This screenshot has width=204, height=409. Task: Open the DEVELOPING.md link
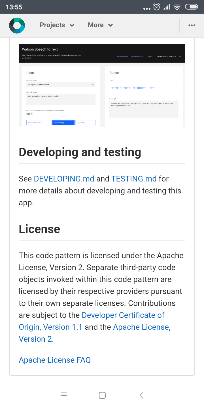[x=64, y=179]
